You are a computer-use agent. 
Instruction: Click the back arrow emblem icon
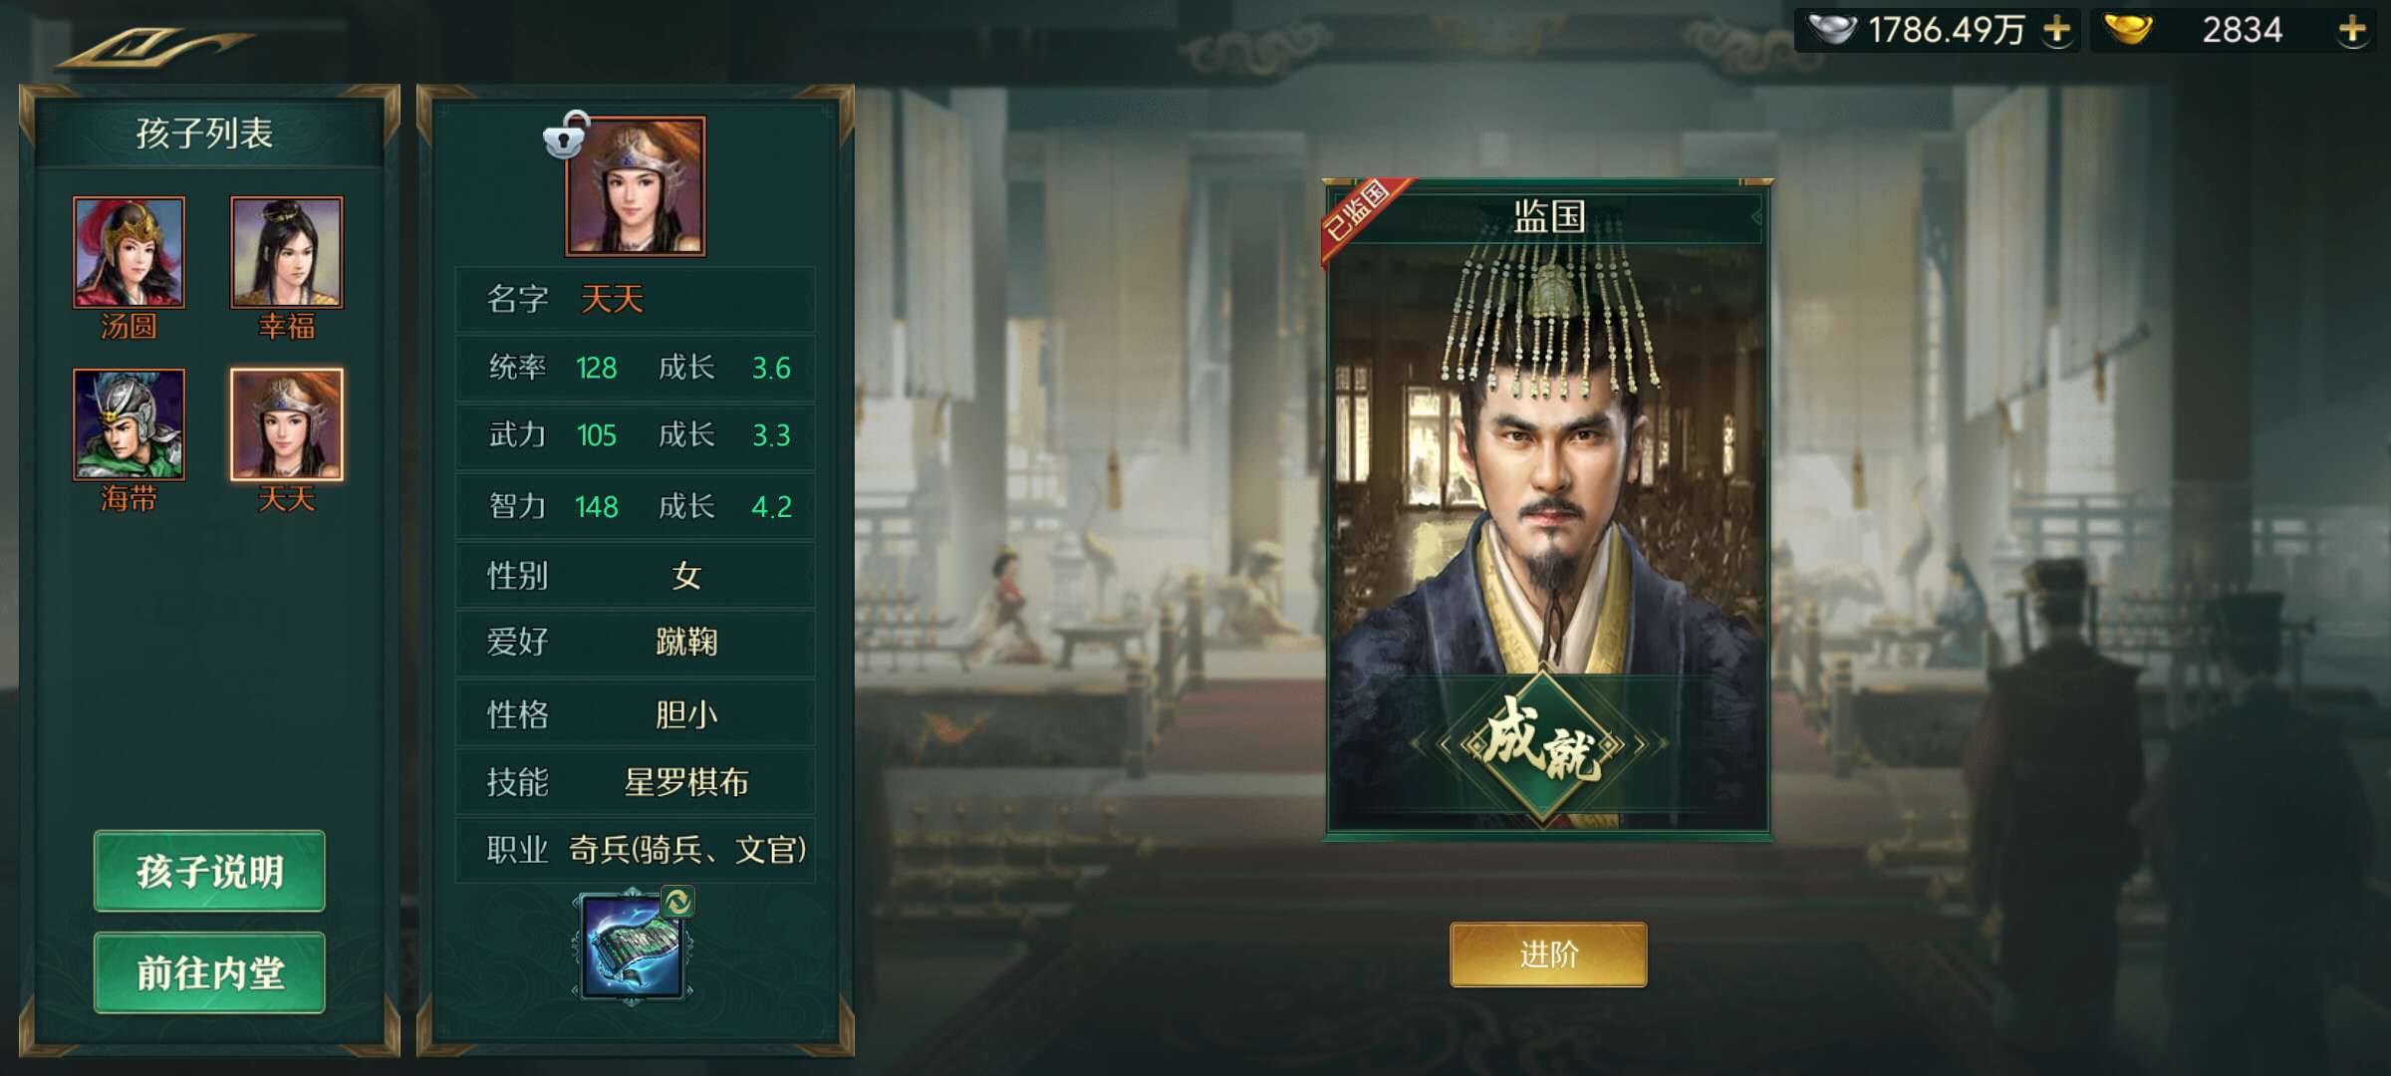(154, 47)
